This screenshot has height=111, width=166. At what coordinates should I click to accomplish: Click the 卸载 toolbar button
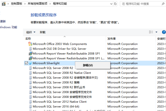[x=43, y=32]
